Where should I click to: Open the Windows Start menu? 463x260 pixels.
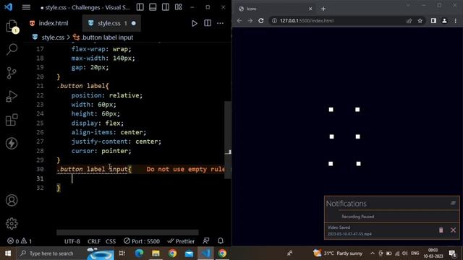(x=8, y=253)
